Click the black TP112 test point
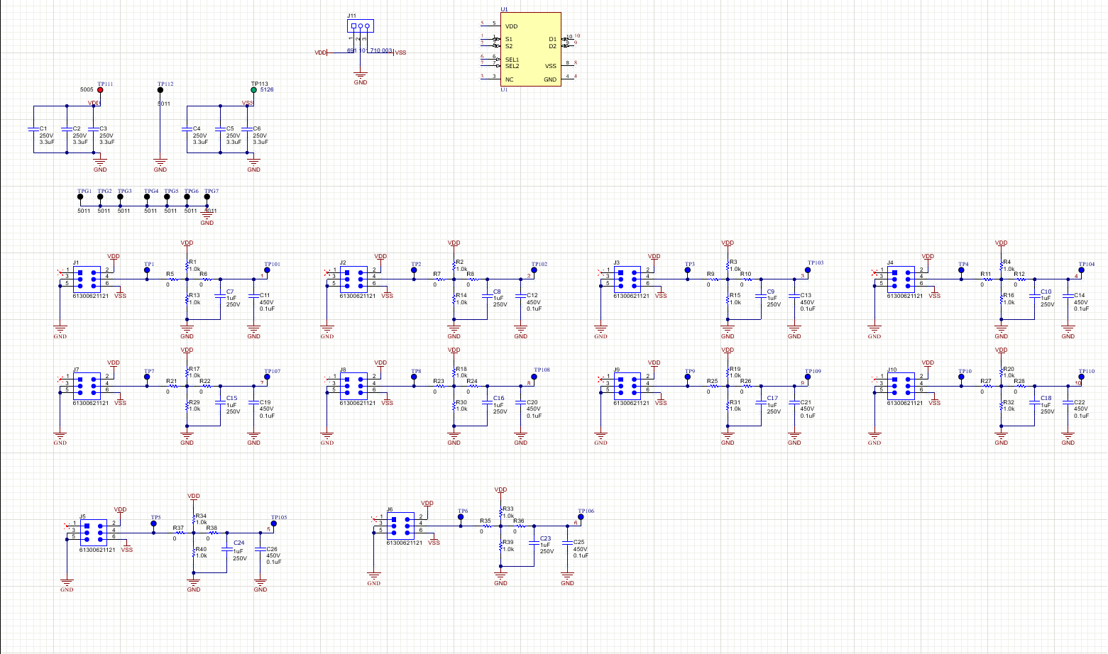This screenshot has height=654, width=1108. click(x=160, y=90)
